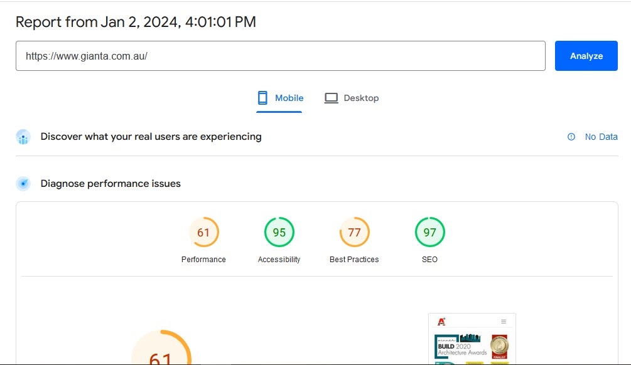
Task: Click the red A logo in site thumbnail
Action: point(441,322)
